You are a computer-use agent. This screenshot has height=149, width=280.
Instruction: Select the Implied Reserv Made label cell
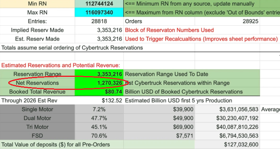(x=37, y=30)
